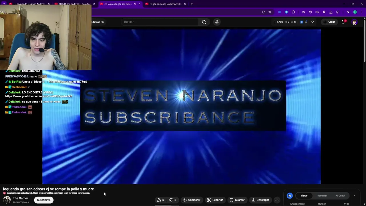Click the Compartir share button
366x206 pixels.
pos(192,200)
